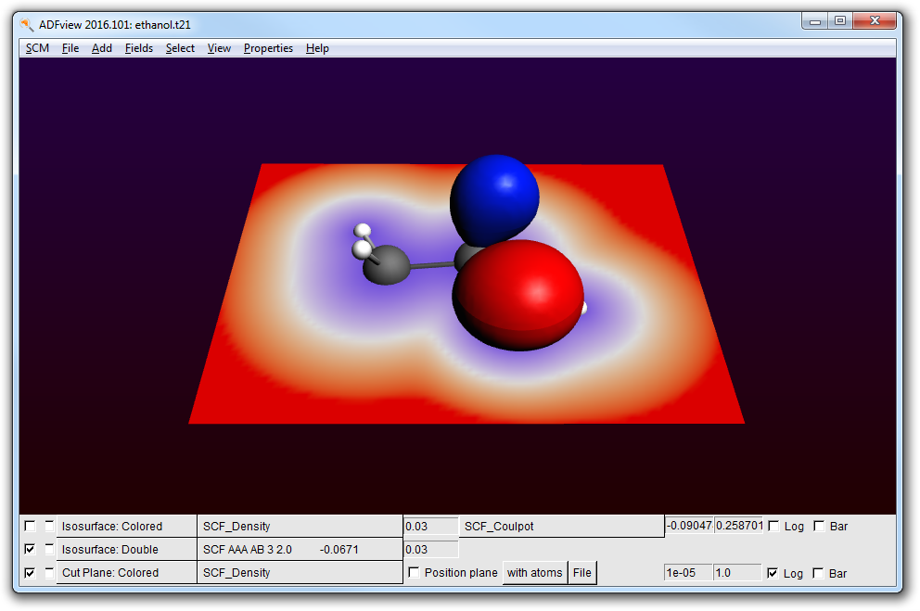Tick second small checkbox in Cut Plane row
The height and width of the screenshot is (611, 920).
coord(49,572)
